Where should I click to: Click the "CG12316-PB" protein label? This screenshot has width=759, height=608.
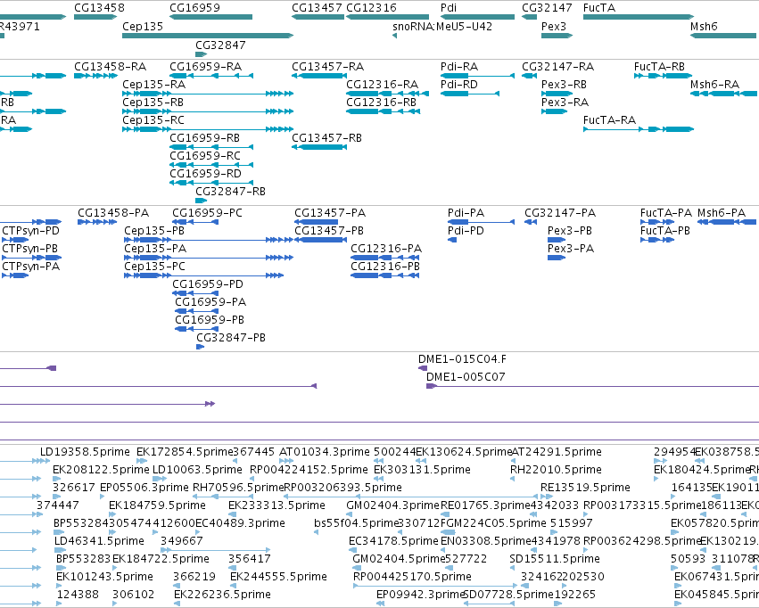385,267
